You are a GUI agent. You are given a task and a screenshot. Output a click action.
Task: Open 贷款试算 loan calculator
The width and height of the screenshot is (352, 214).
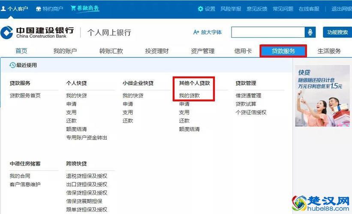[x=246, y=104]
